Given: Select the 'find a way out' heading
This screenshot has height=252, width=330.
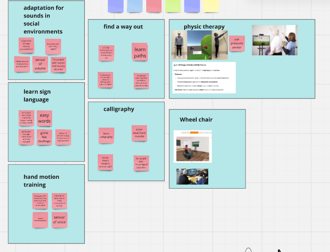Looking at the screenshot, I should [x=123, y=27].
